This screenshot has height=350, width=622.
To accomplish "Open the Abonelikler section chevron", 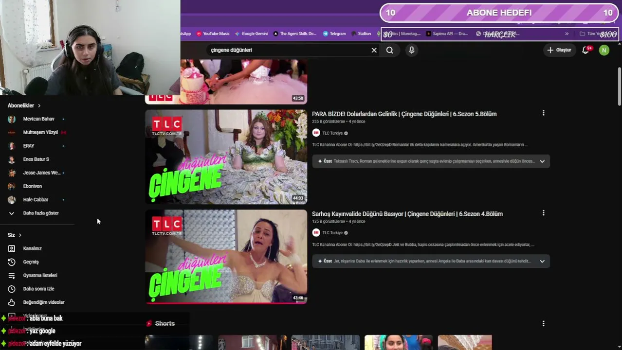I will click(x=39, y=105).
